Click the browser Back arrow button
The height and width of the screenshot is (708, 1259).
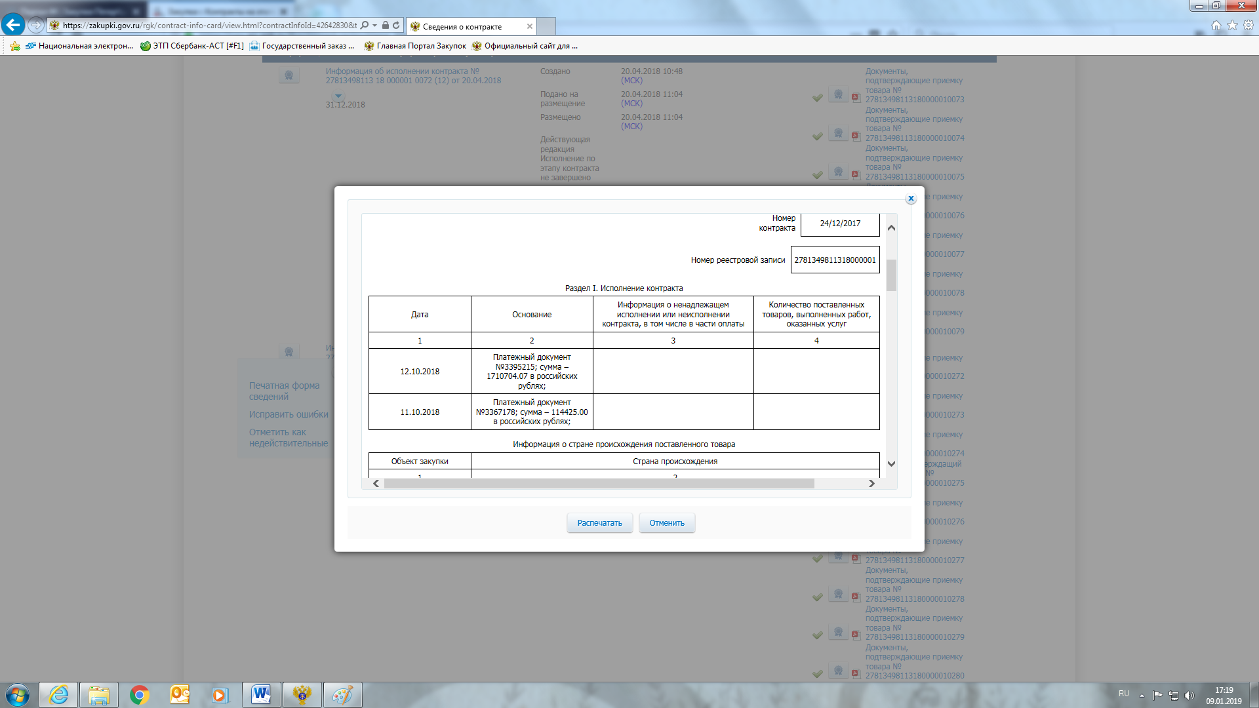click(12, 26)
